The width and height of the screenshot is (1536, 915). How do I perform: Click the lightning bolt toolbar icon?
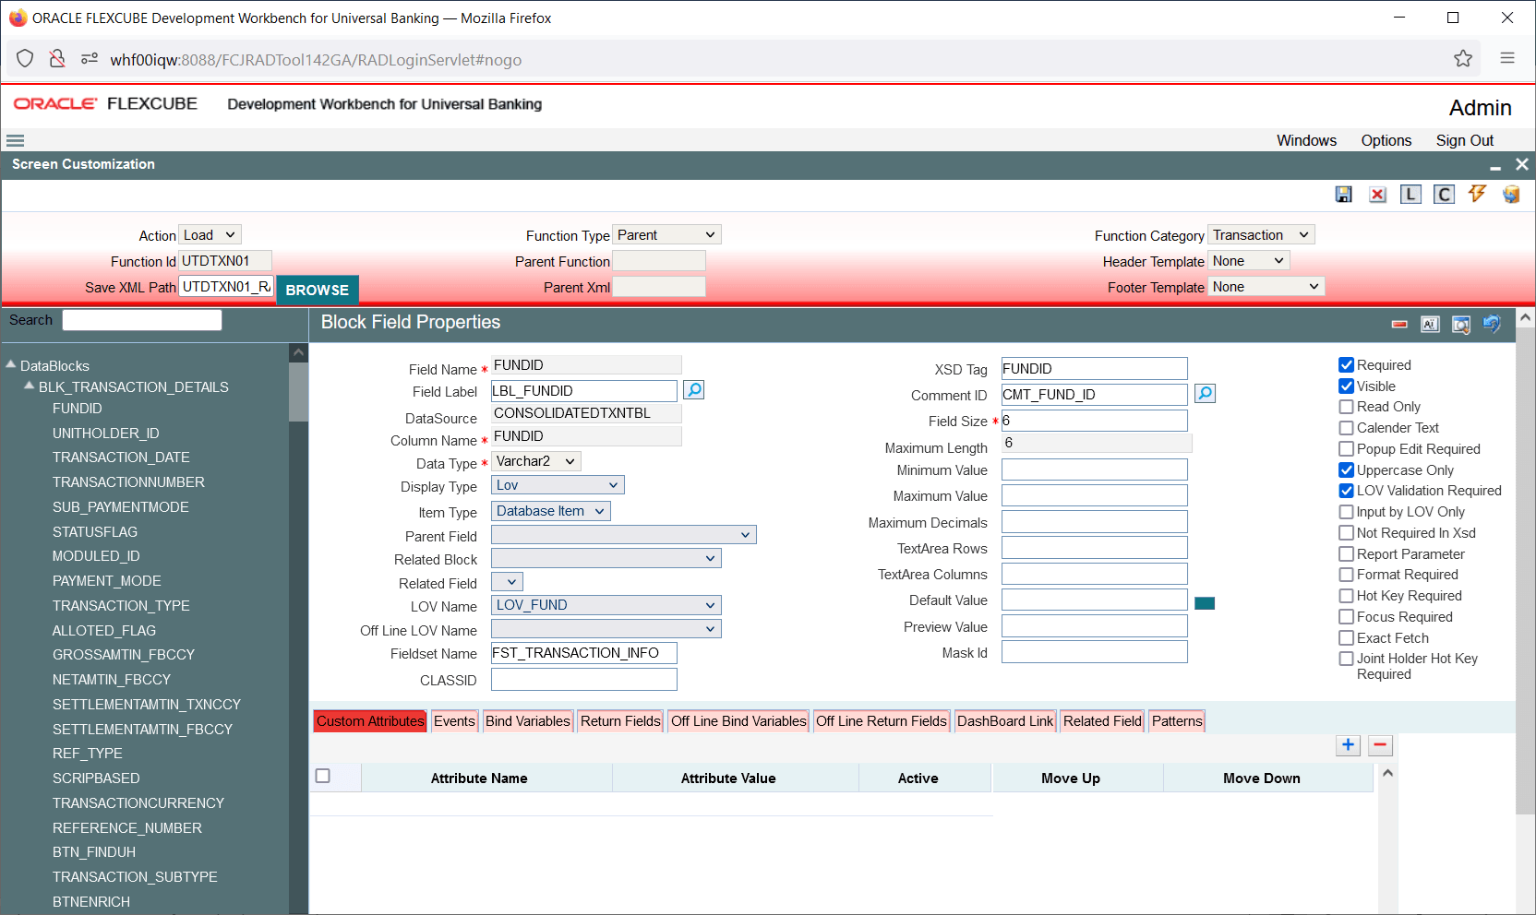[x=1477, y=194]
